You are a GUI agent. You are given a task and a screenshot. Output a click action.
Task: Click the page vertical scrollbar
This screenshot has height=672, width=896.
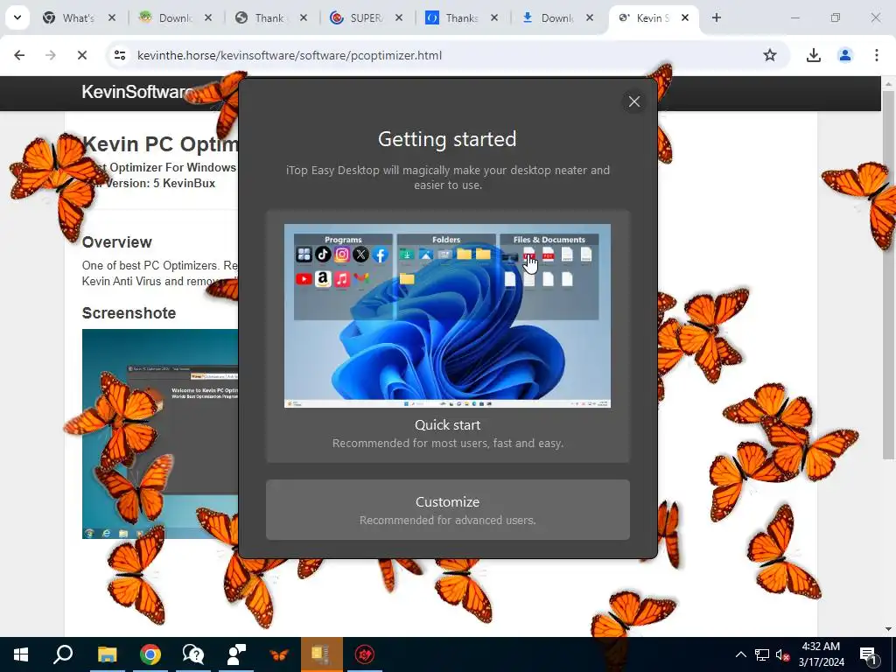click(x=888, y=274)
